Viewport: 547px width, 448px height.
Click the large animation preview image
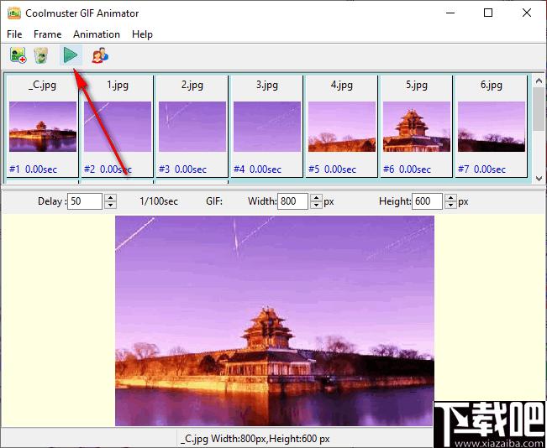[275, 320]
